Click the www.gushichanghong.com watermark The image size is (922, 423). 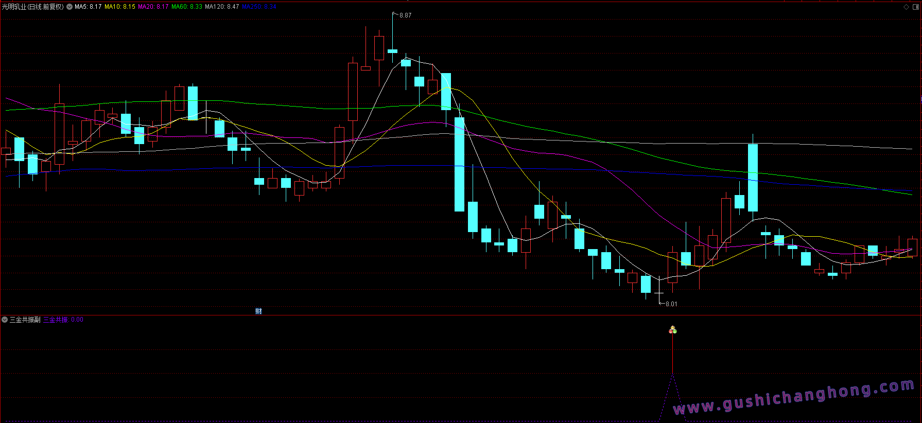pyautogui.click(x=793, y=397)
